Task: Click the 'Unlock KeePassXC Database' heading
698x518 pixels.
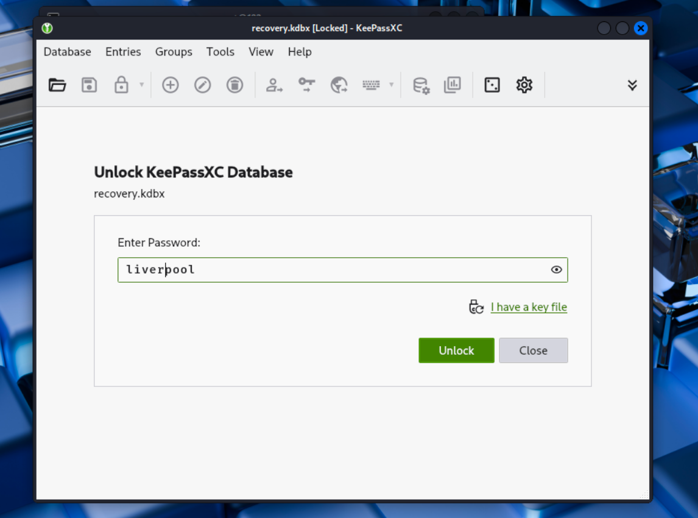Action: pos(193,172)
